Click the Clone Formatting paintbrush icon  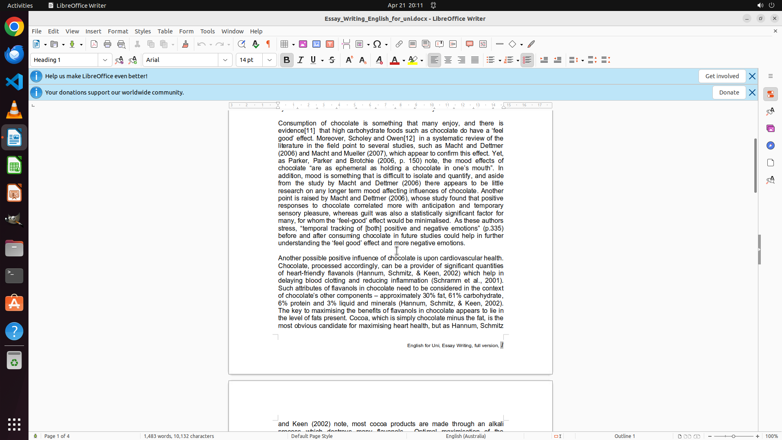[185, 44]
